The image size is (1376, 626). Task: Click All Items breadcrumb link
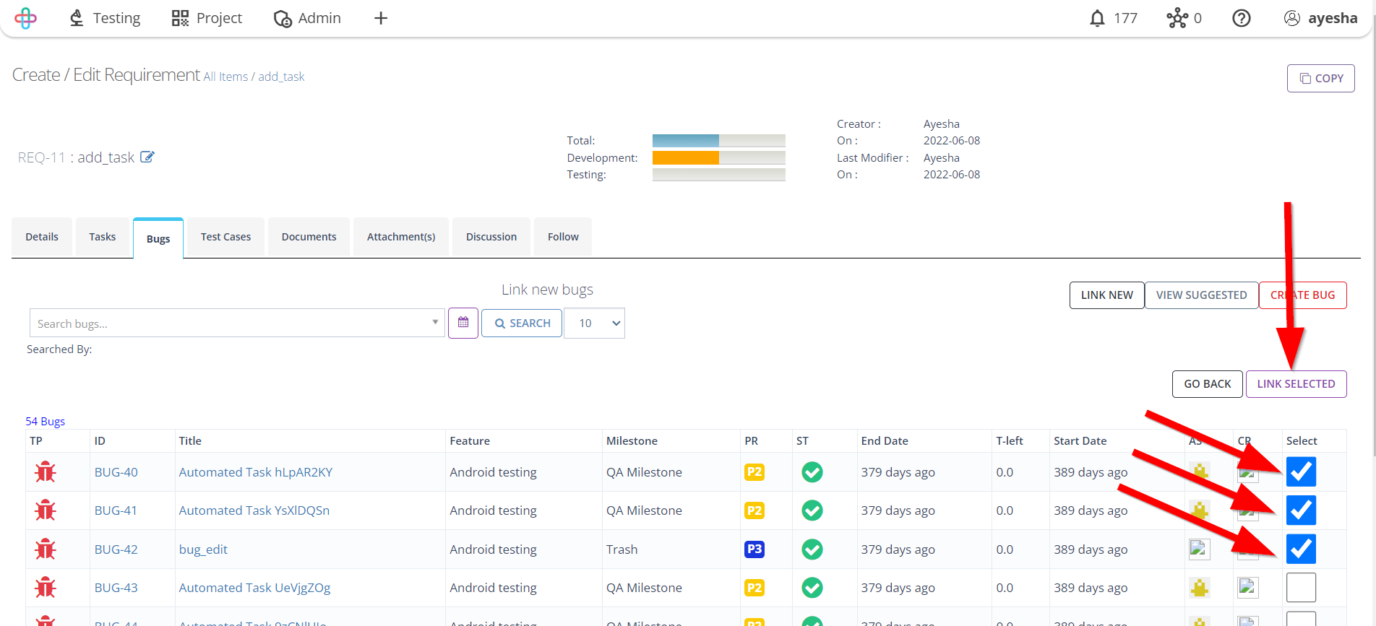225,77
